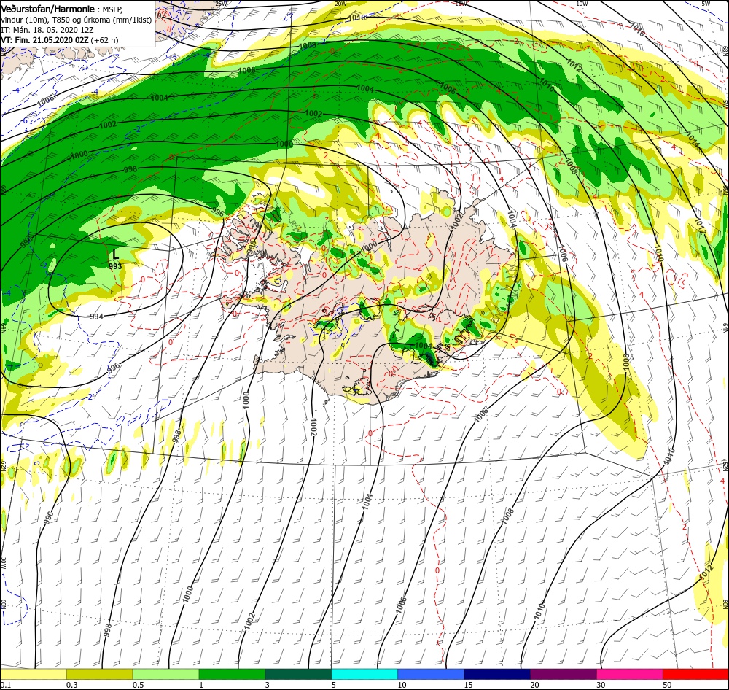This screenshot has width=729, height=690.
Task: Click the pink 30 mm legend swatch
Action: [x=630, y=674]
